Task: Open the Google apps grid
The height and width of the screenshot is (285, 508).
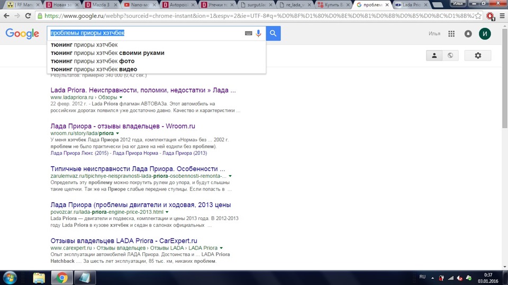Action: [x=451, y=34]
